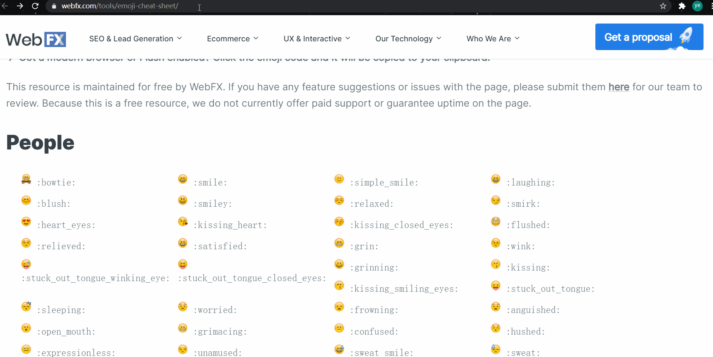
Task: Click the anguished emoji icon
Action: pyautogui.click(x=496, y=307)
